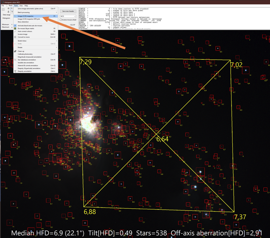Click the α right ascension input field
Image resolution: width=270 pixels, height=238 pixels.
pos(12,8)
